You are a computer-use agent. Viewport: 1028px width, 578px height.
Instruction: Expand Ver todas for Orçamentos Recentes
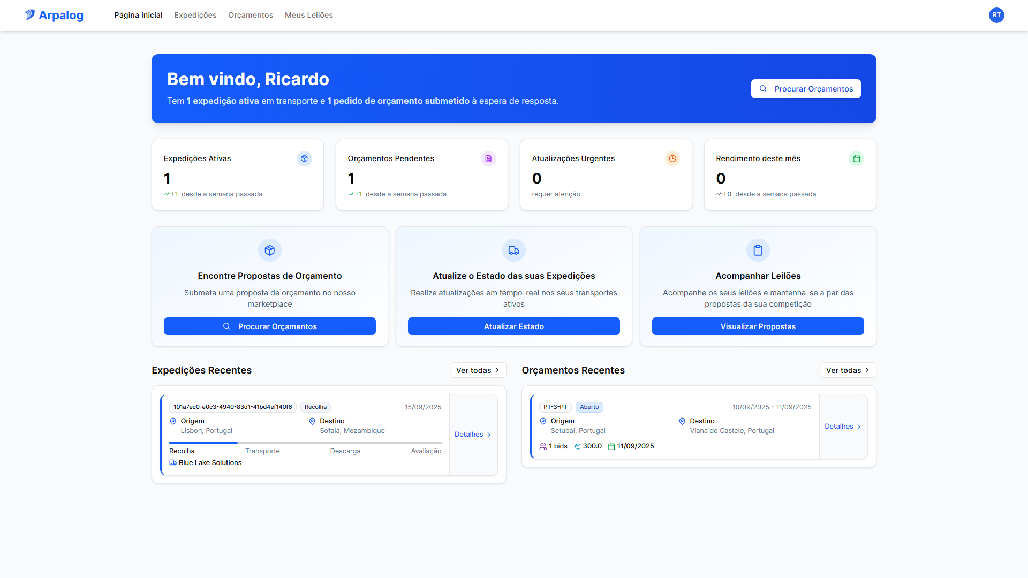(x=848, y=370)
